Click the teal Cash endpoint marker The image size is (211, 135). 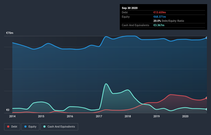click(x=207, y=109)
